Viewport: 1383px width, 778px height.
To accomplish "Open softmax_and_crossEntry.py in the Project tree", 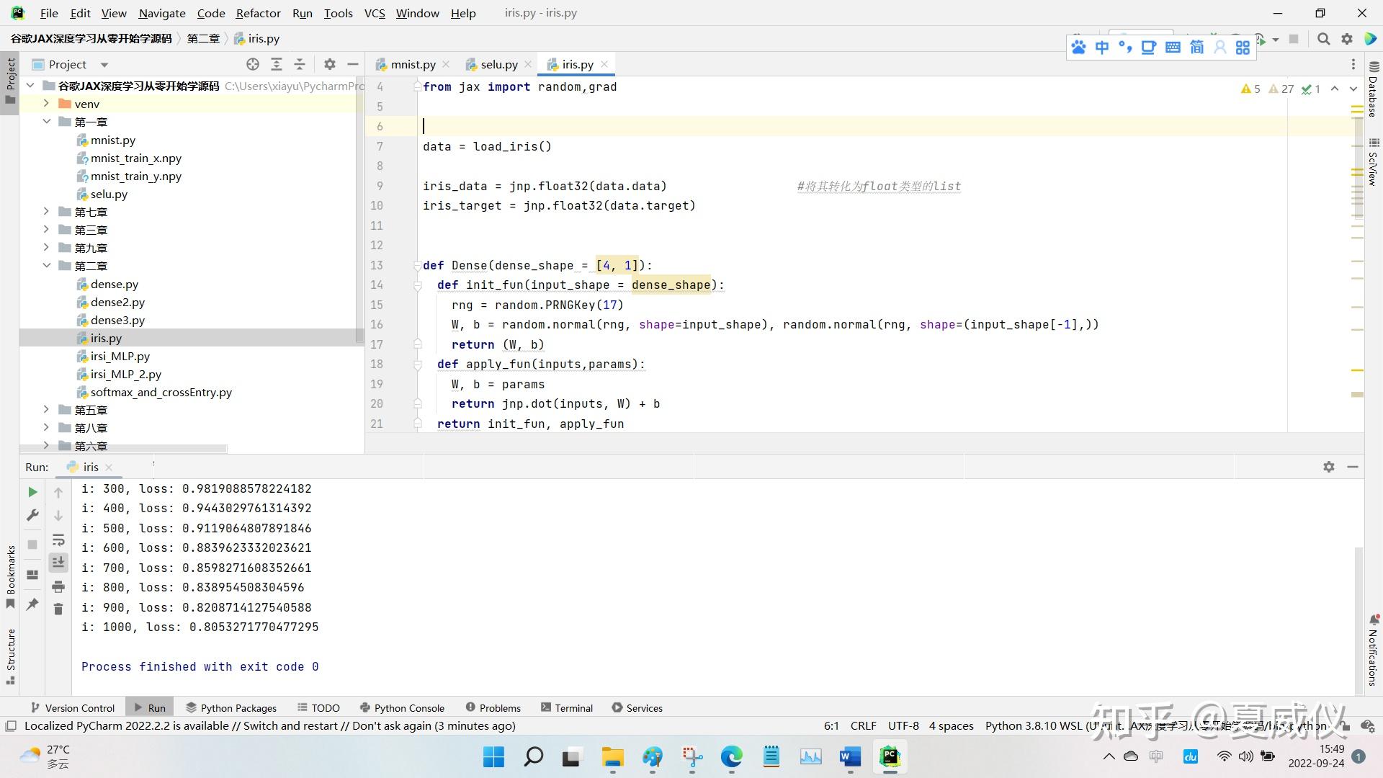I will tap(161, 393).
